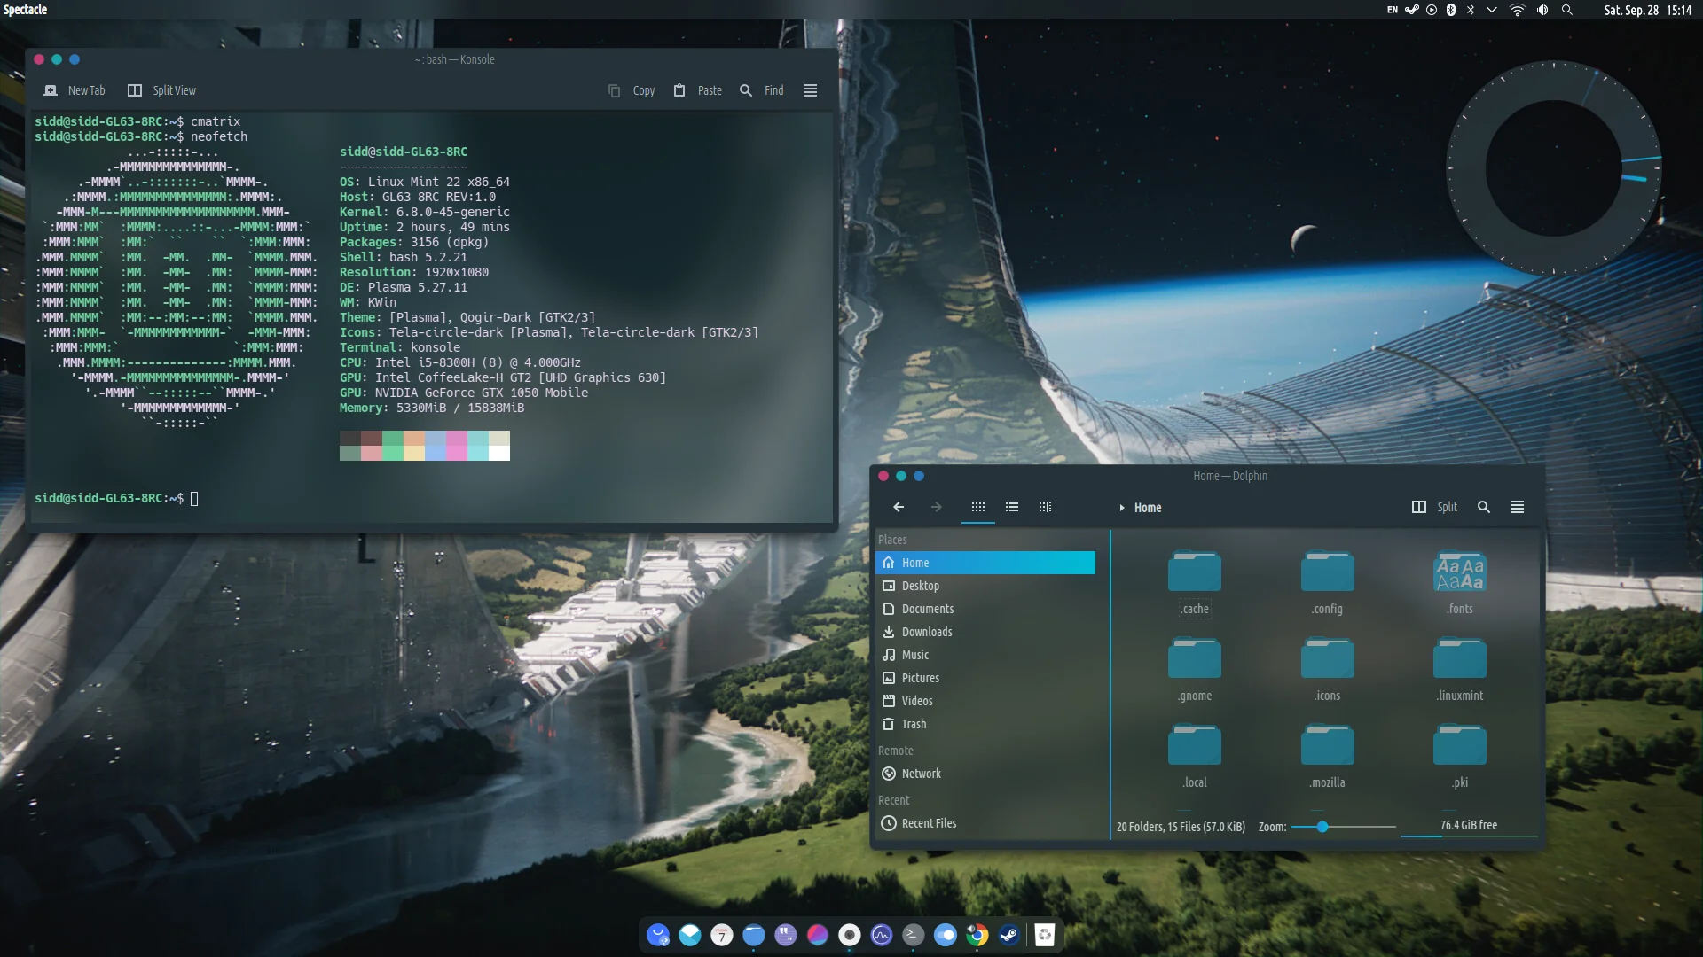Open Steam tray icon in top panel
1703x957 pixels.
(x=1412, y=10)
